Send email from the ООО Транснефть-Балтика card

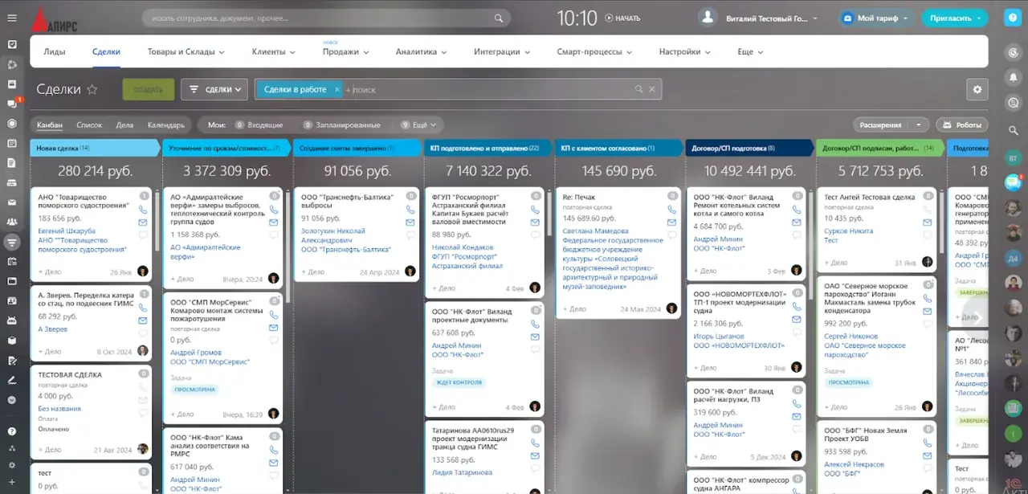pyautogui.click(x=410, y=222)
